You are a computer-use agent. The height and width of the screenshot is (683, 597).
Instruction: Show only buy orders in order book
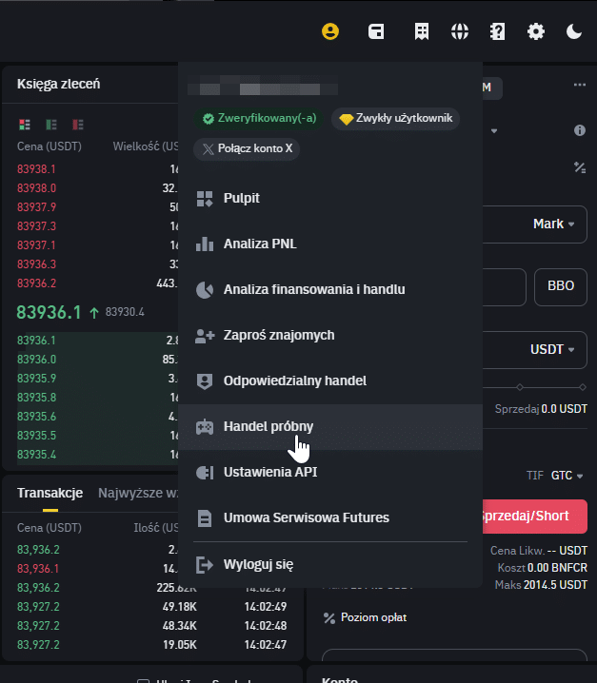[51, 125]
